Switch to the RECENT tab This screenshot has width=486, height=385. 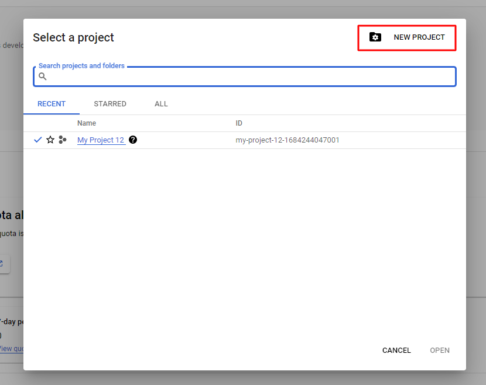click(52, 104)
